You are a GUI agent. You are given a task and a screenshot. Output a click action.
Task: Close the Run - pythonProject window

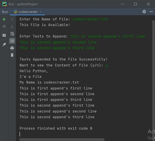(x=148, y=4)
